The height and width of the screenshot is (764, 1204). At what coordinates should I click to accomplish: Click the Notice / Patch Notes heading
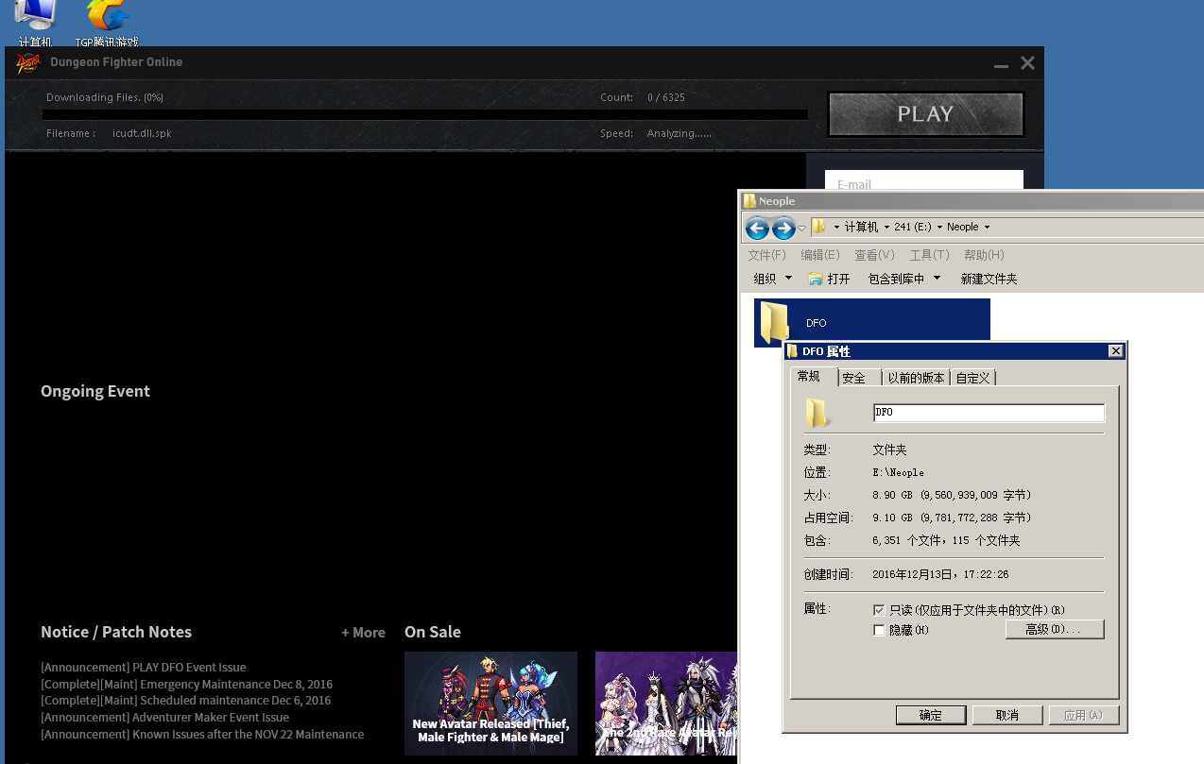click(x=116, y=632)
